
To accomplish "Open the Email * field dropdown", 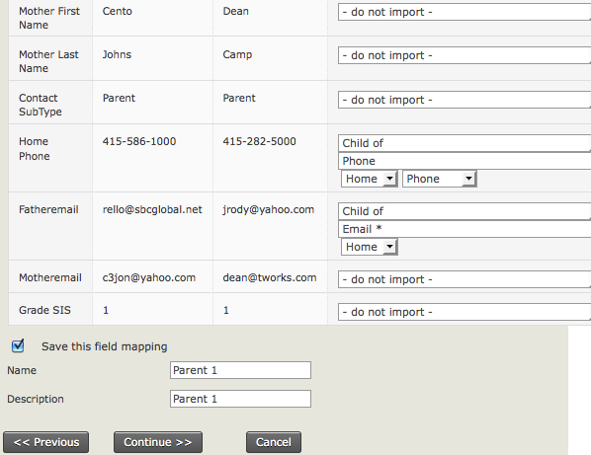I will point(464,229).
